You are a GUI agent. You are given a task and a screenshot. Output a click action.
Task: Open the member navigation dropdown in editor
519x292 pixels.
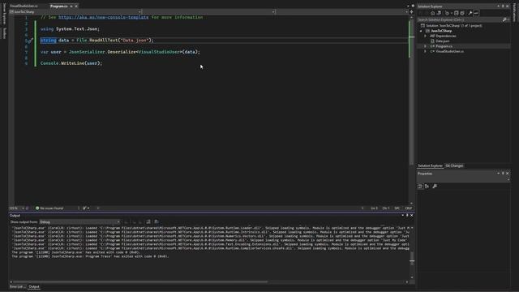(x=406, y=11)
